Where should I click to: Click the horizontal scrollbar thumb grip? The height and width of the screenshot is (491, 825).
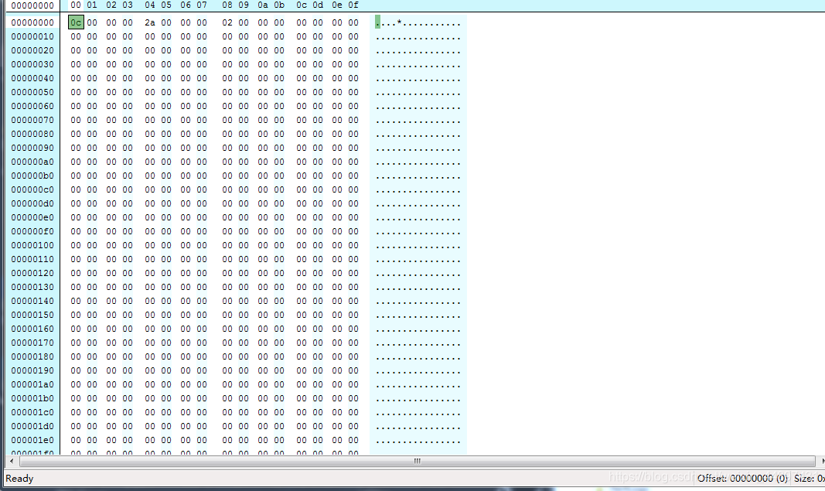point(418,461)
